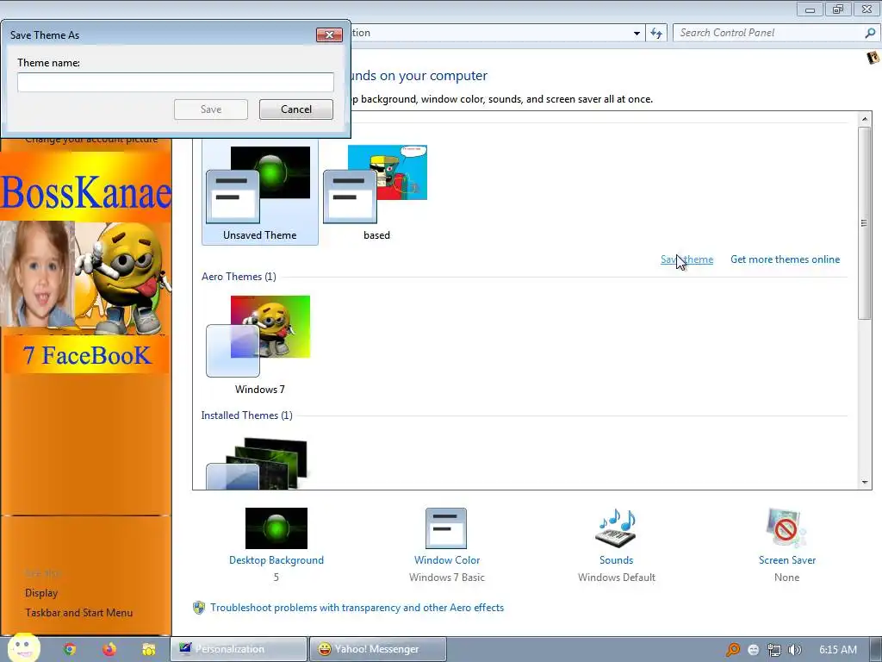882x662 pixels.
Task: Click the Desktop Background text link
Action: point(276,560)
